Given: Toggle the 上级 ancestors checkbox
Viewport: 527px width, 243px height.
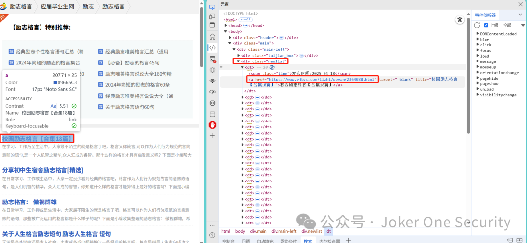Looking at the screenshot, I should click(x=486, y=25).
